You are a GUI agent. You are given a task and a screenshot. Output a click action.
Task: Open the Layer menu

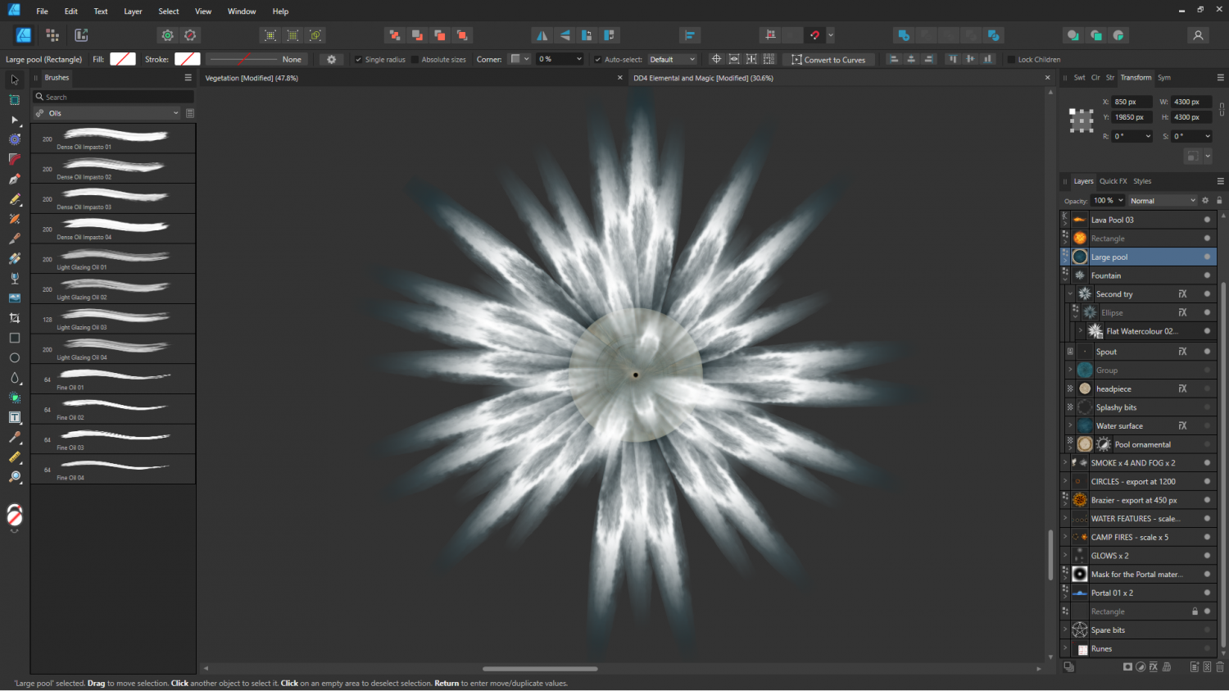133,11
